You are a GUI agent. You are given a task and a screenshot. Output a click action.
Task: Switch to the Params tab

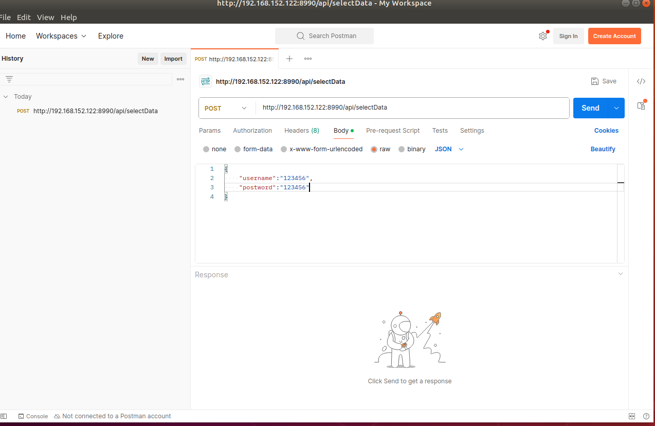210,131
